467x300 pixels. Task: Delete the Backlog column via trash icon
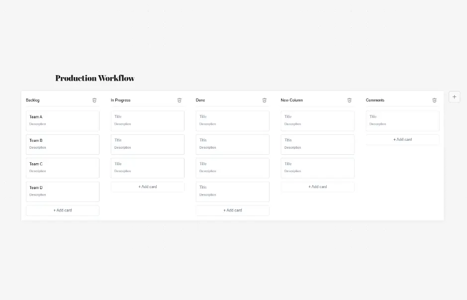coord(94,100)
